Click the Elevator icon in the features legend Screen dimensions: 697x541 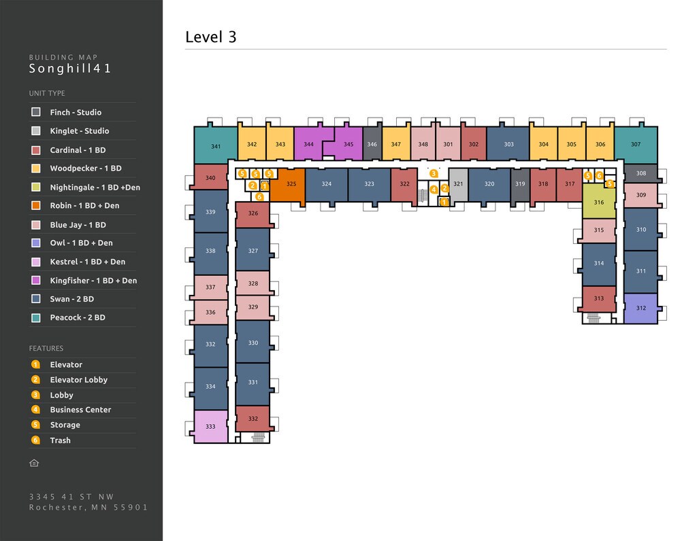[x=35, y=364]
